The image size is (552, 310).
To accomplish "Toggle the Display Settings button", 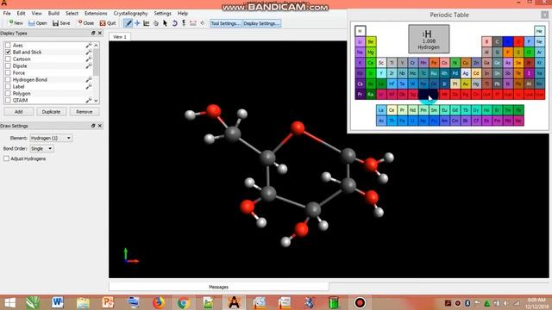I will coord(261,23).
